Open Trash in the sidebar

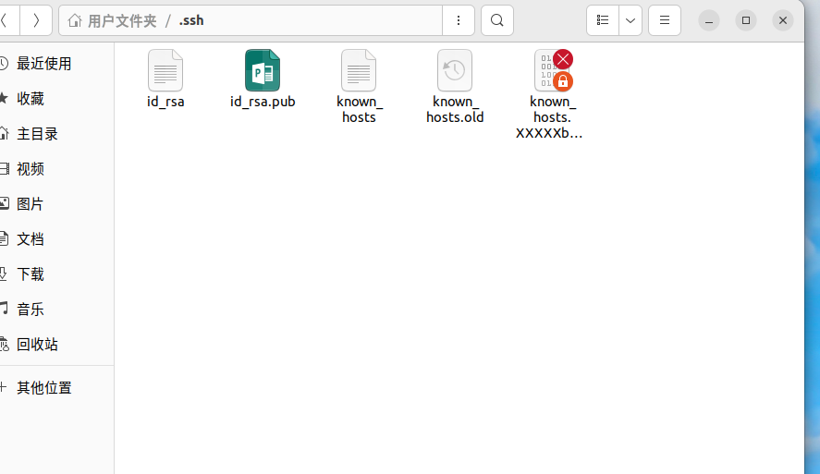coord(37,345)
